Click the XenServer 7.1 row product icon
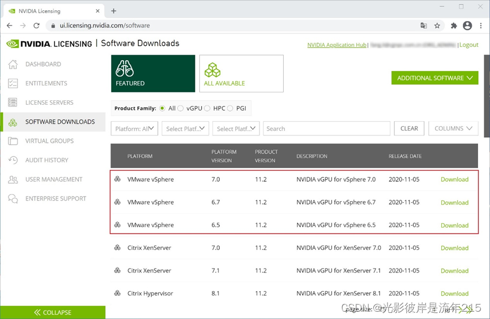The height and width of the screenshot is (319, 490). click(x=117, y=270)
